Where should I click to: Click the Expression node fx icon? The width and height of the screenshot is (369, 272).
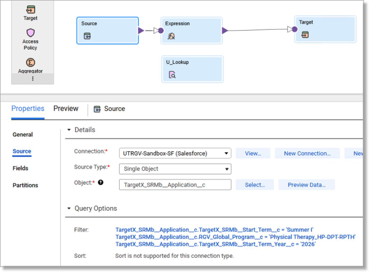point(171,36)
